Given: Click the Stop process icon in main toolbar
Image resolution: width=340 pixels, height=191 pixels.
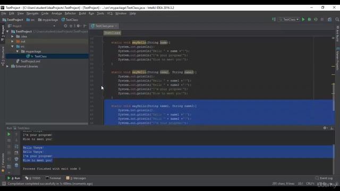Looking at the screenshot, I should point(322,20).
